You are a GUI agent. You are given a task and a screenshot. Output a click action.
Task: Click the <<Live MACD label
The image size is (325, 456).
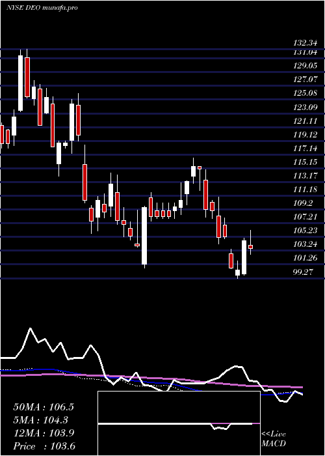coord(274,439)
